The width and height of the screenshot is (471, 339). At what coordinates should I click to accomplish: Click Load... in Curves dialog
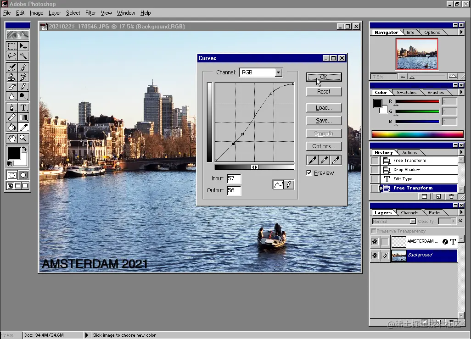[324, 108]
